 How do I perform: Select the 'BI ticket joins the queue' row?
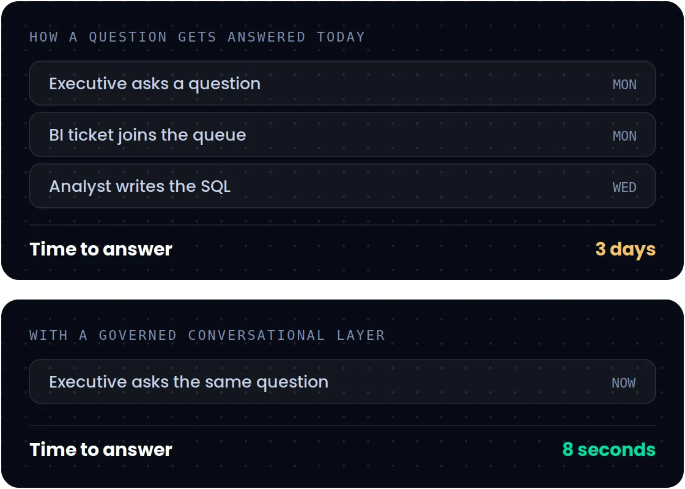click(342, 135)
